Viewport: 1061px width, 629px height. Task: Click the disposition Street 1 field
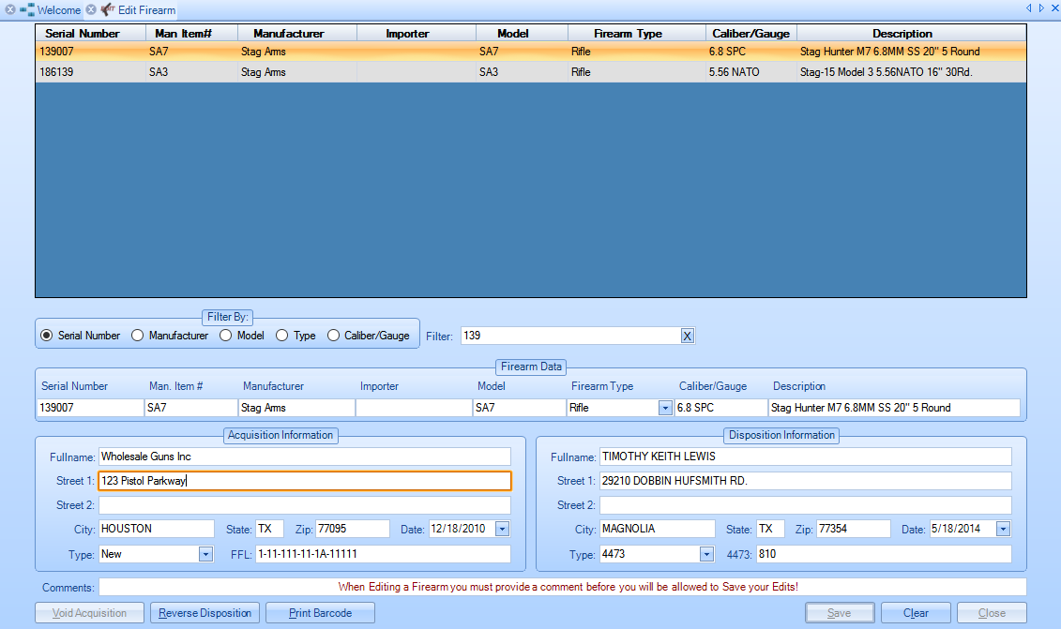point(805,481)
